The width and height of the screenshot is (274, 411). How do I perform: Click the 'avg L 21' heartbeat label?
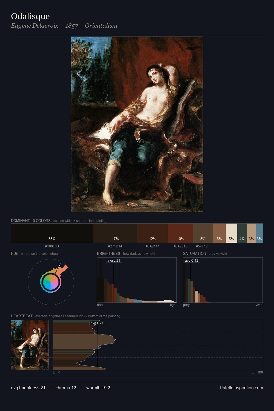click(x=97, y=323)
